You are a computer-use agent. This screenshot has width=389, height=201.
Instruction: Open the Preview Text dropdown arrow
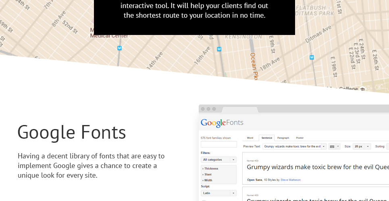(x=324, y=147)
